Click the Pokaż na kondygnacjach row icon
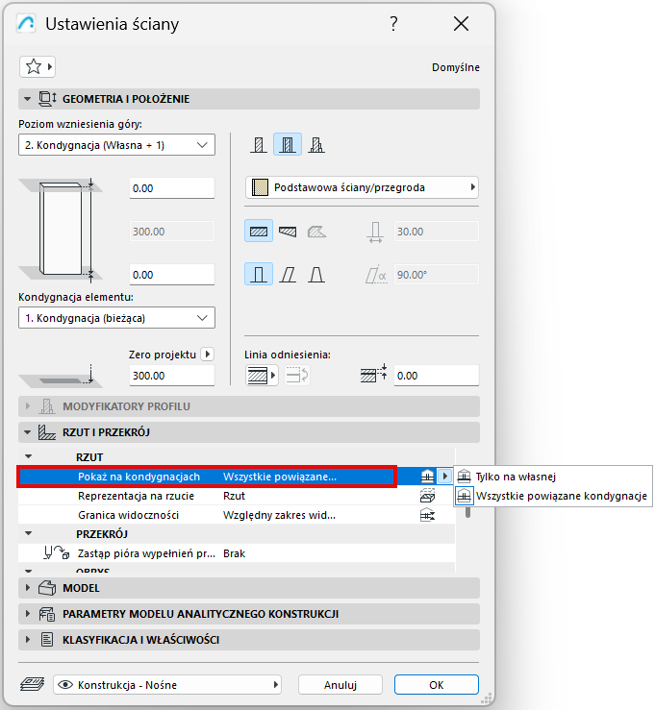 (427, 477)
